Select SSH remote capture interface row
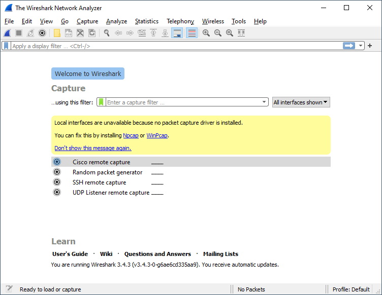 191,182
